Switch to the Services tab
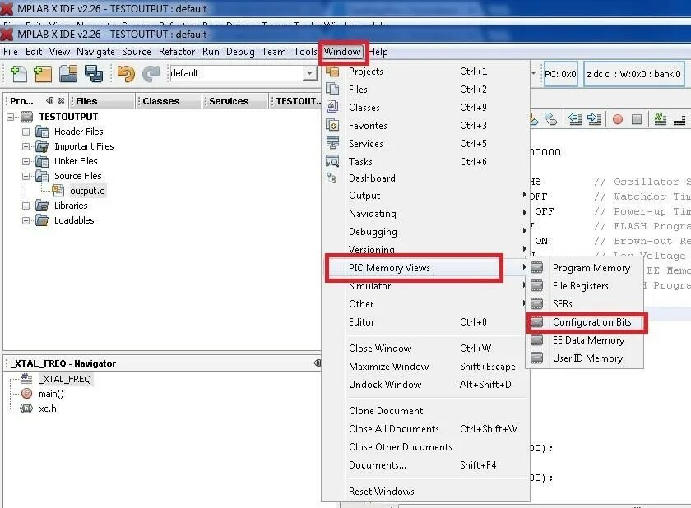Screen dimensions: 691x508 point(229,101)
